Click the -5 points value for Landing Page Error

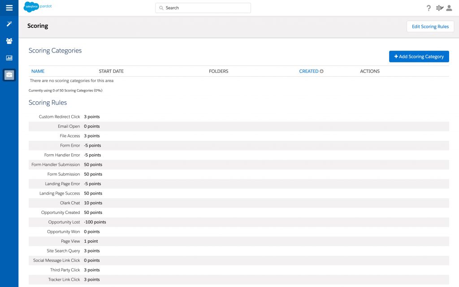coord(92,184)
